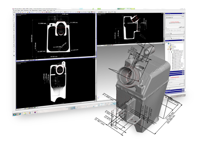
Task: Open the first toolbar dropdown combo box
Action: [x=18, y=12]
